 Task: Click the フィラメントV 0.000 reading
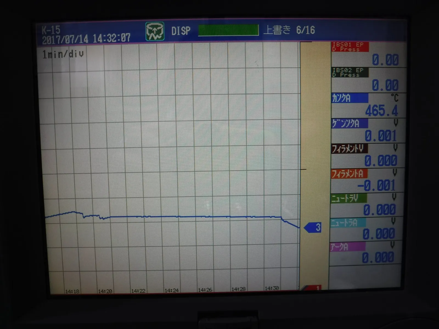coord(381,161)
